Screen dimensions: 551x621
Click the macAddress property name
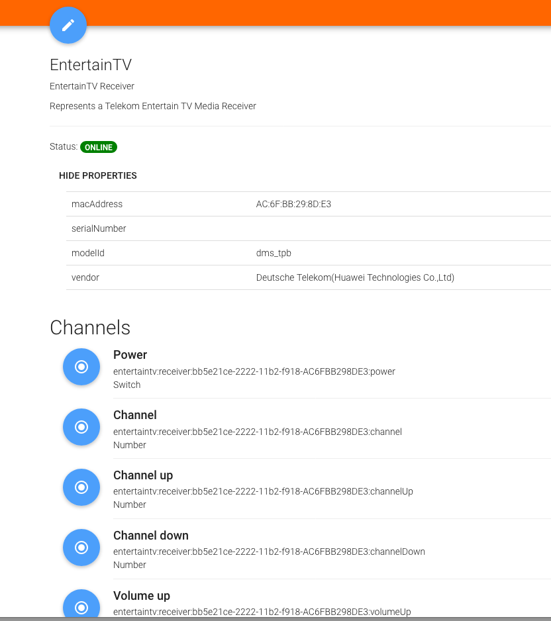[x=97, y=204]
